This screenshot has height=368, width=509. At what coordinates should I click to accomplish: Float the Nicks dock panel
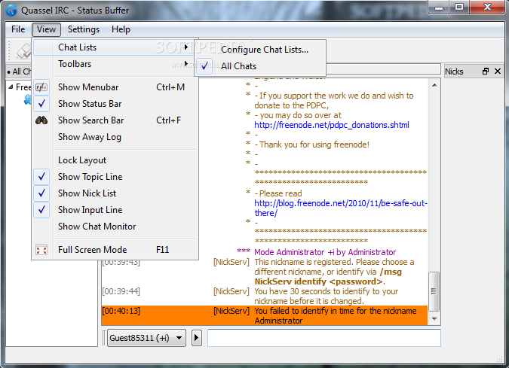click(x=486, y=71)
